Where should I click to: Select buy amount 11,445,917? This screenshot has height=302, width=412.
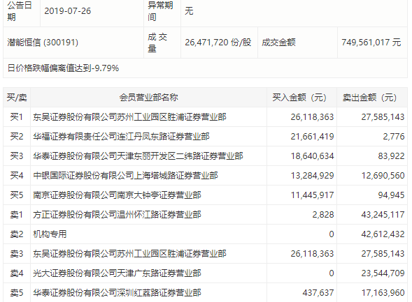[x=312, y=195]
